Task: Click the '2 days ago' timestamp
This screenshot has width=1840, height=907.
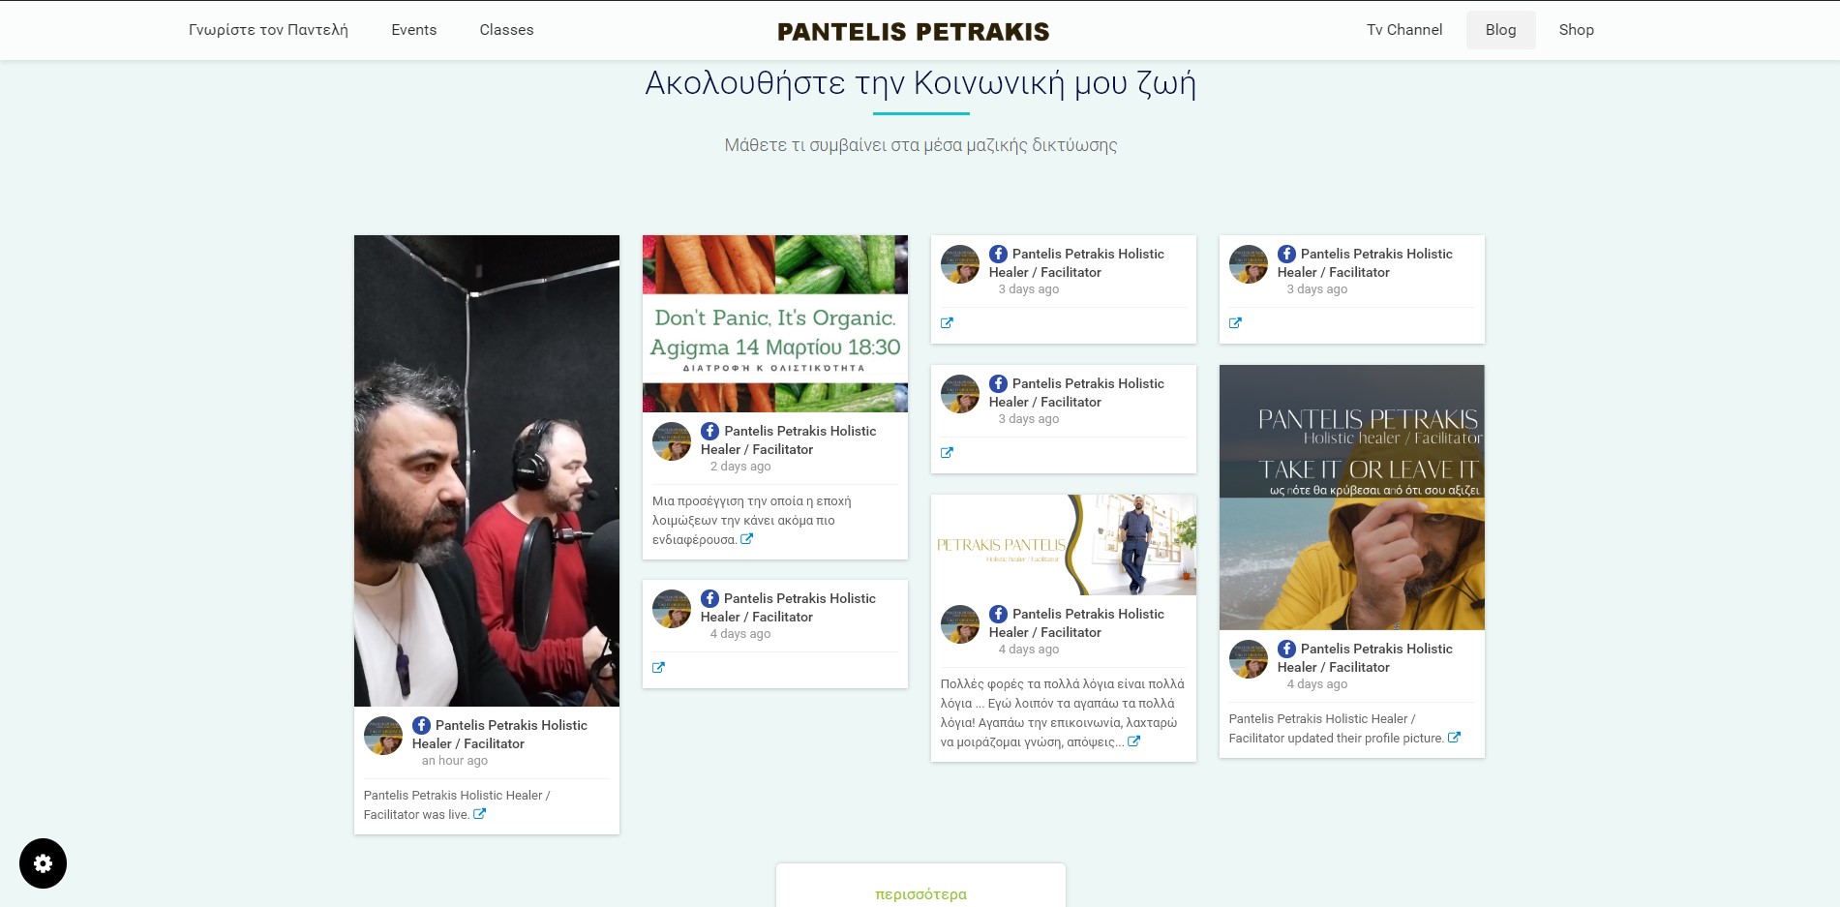Action: pyautogui.click(x=740, y=467)
